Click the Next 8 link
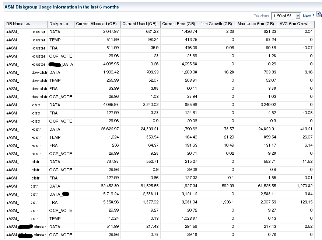The height and width of the screenshot is (240, 322). 308,16
